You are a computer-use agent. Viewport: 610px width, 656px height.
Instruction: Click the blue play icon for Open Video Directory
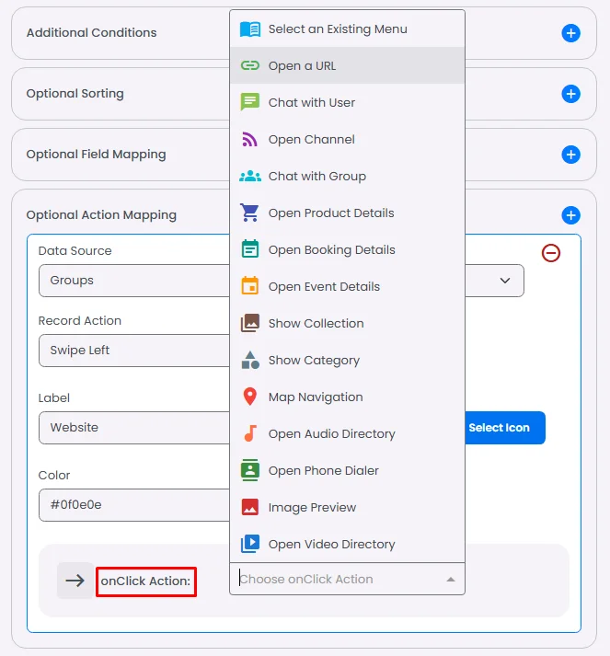pos(250,544)
